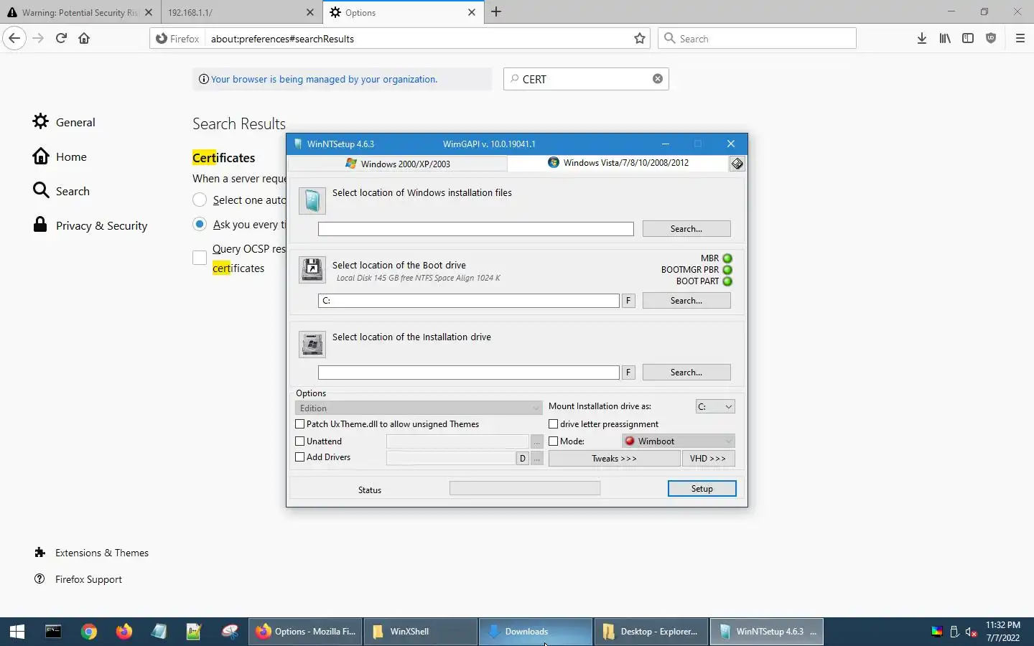1034x646 pixels.
Task: Close the 192.168.1.1 tab
Action: point(310,12)
